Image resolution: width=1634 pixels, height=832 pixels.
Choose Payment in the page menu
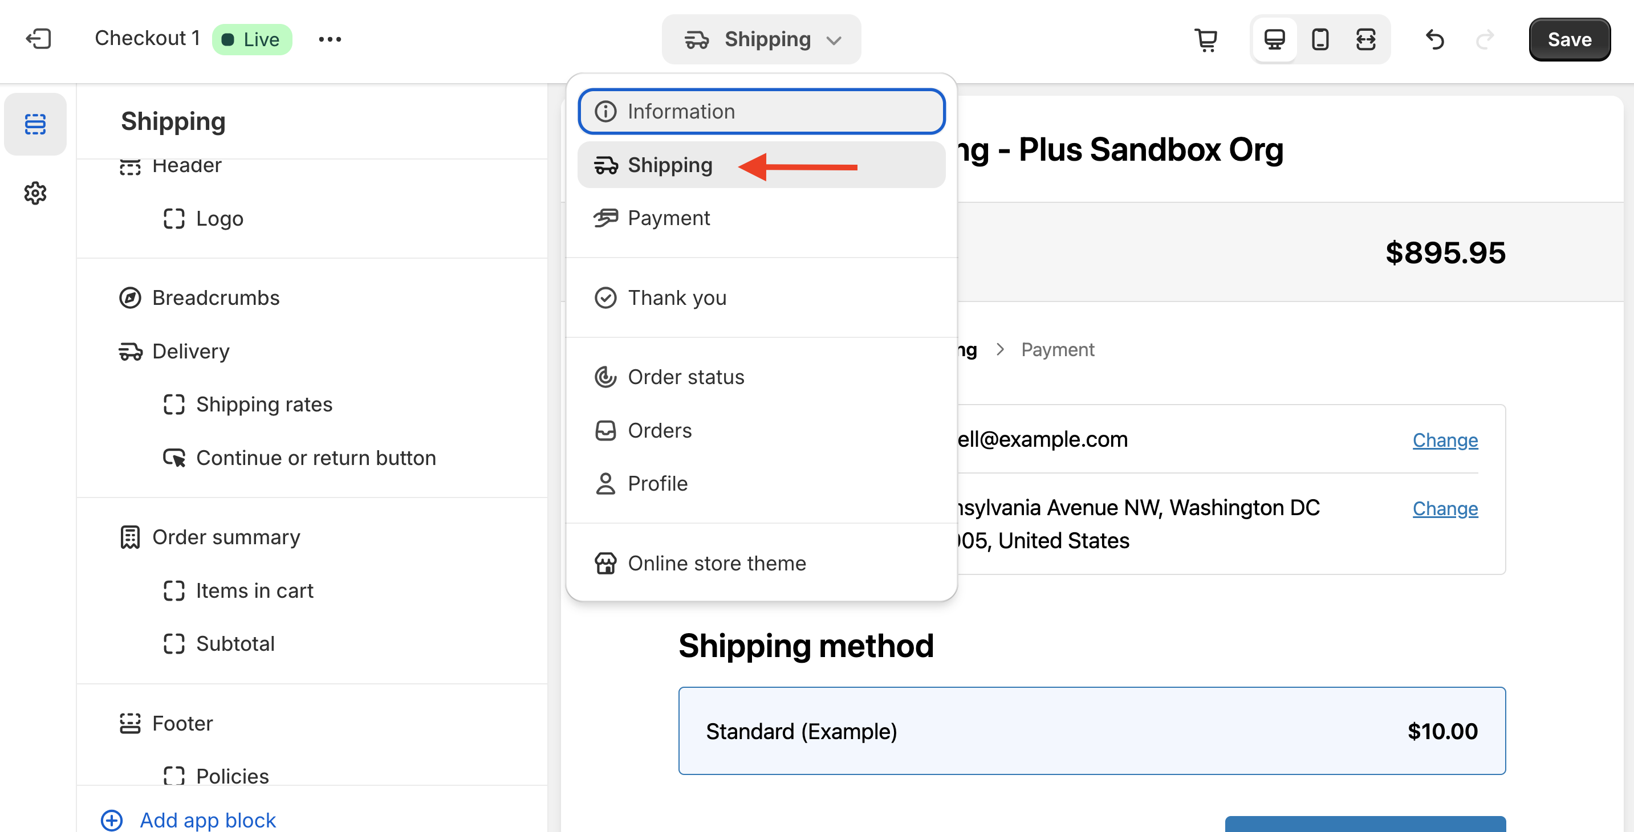(669, 218)
